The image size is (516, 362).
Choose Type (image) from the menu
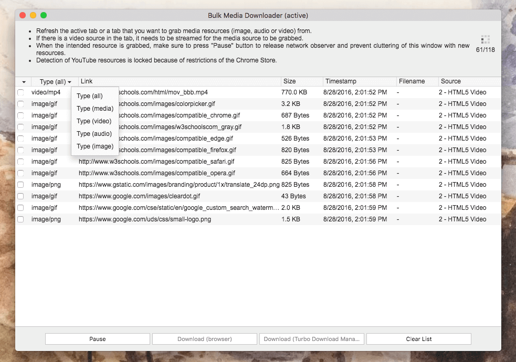(95, 146)
